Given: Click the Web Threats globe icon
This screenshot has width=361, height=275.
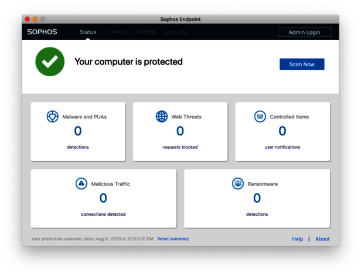Looking at the screenshot, I should 162,116.
